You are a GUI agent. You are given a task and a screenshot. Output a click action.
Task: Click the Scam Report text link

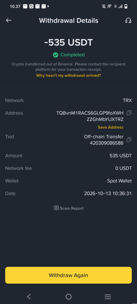[72, 208]
